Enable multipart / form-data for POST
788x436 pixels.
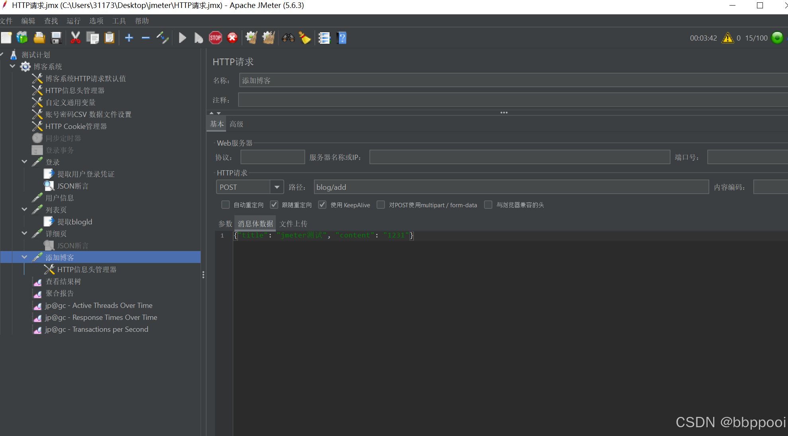(381, 205)
